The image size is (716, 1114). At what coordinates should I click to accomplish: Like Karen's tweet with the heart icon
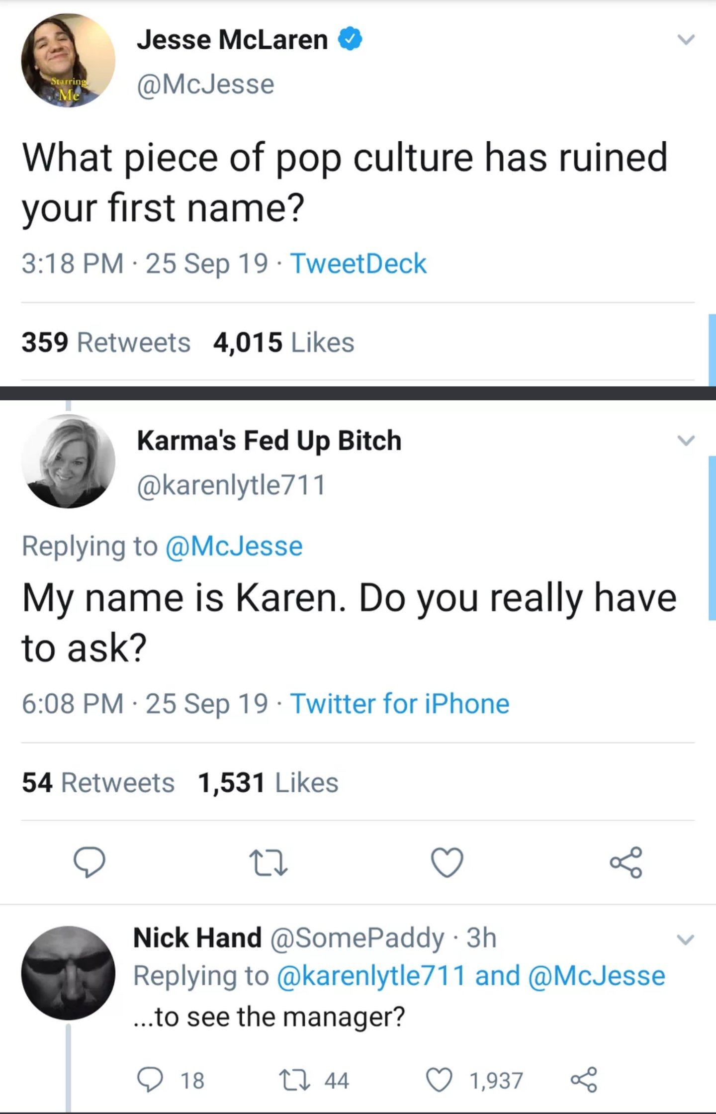pos(447,862)
